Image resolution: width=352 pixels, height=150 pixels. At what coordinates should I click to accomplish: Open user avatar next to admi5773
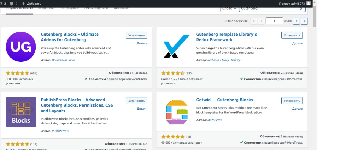(309, 4)
